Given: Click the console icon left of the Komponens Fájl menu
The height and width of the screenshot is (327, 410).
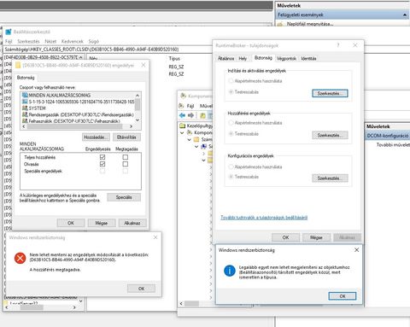Looking at the screenshot, I should click(x=181, y=106).
